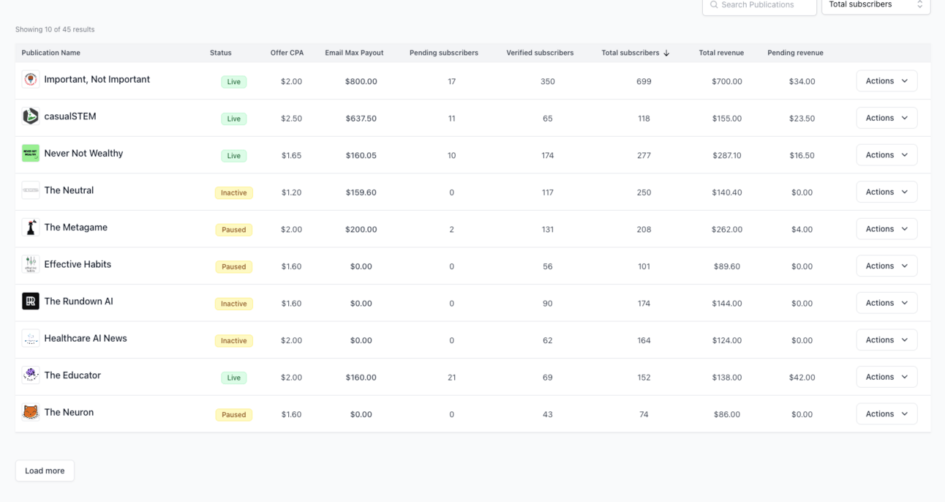Viewport: 945px width, 502px height.
Task: Sort by Verified subscribers column header
Action: 540,53
